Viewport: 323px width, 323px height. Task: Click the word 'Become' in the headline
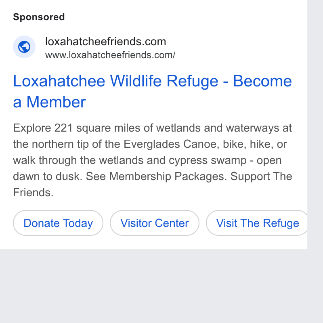click(x=262, y=81)
